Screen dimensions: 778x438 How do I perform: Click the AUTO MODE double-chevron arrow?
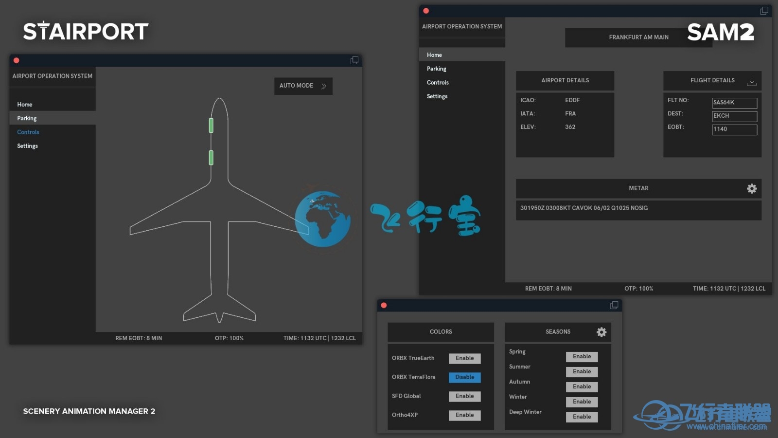(324, 86)
